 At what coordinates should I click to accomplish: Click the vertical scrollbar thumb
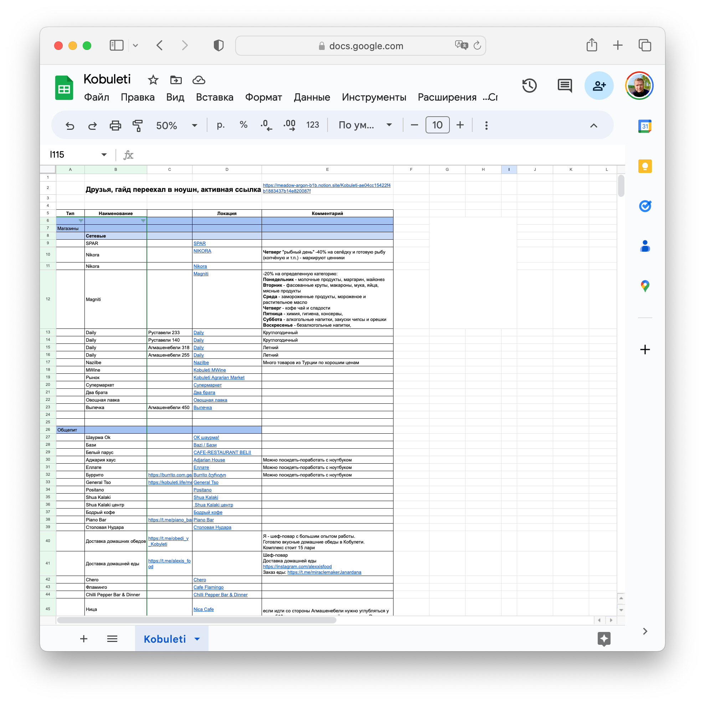click(x=621, y=186)
